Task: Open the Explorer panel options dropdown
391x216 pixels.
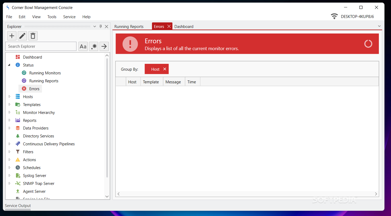Action: 95,26
